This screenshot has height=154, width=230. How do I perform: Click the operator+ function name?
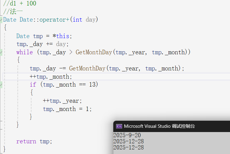click(54, 20)
